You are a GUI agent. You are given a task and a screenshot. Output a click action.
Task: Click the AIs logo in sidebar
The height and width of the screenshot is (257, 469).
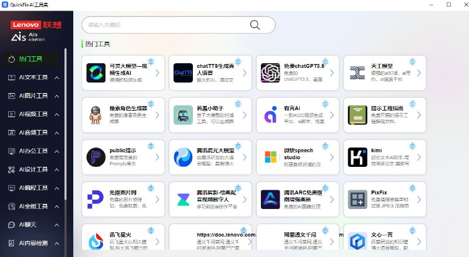pos(28,36)
